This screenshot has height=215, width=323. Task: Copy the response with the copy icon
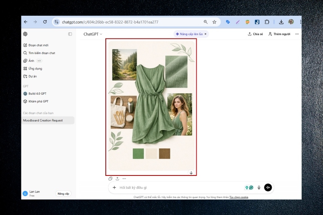111,179
